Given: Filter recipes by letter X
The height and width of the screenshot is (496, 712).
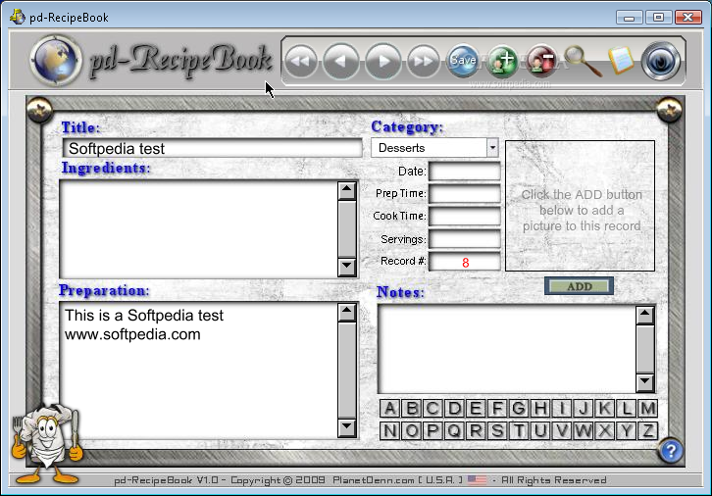Looking at the screenshot, I should (604, 430).
